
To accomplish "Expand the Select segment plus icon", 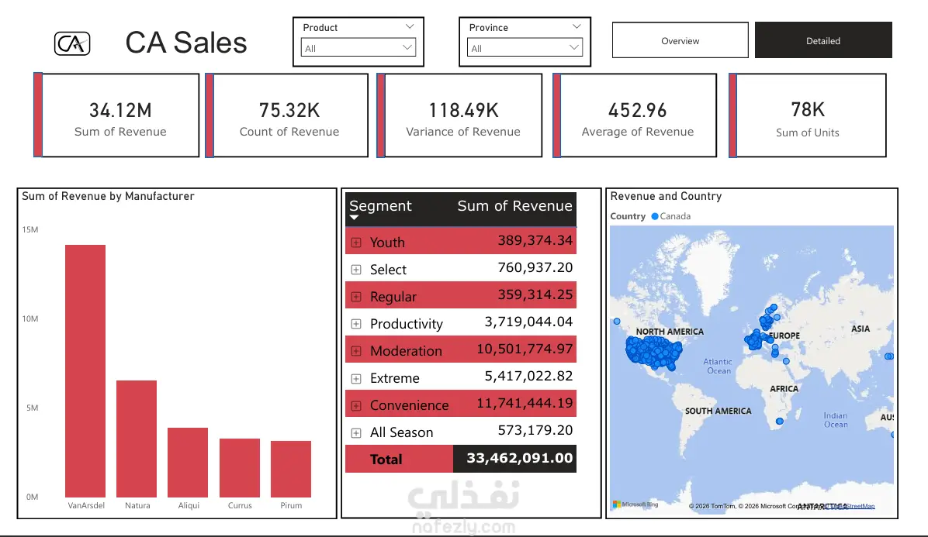I will coord(356,270).
